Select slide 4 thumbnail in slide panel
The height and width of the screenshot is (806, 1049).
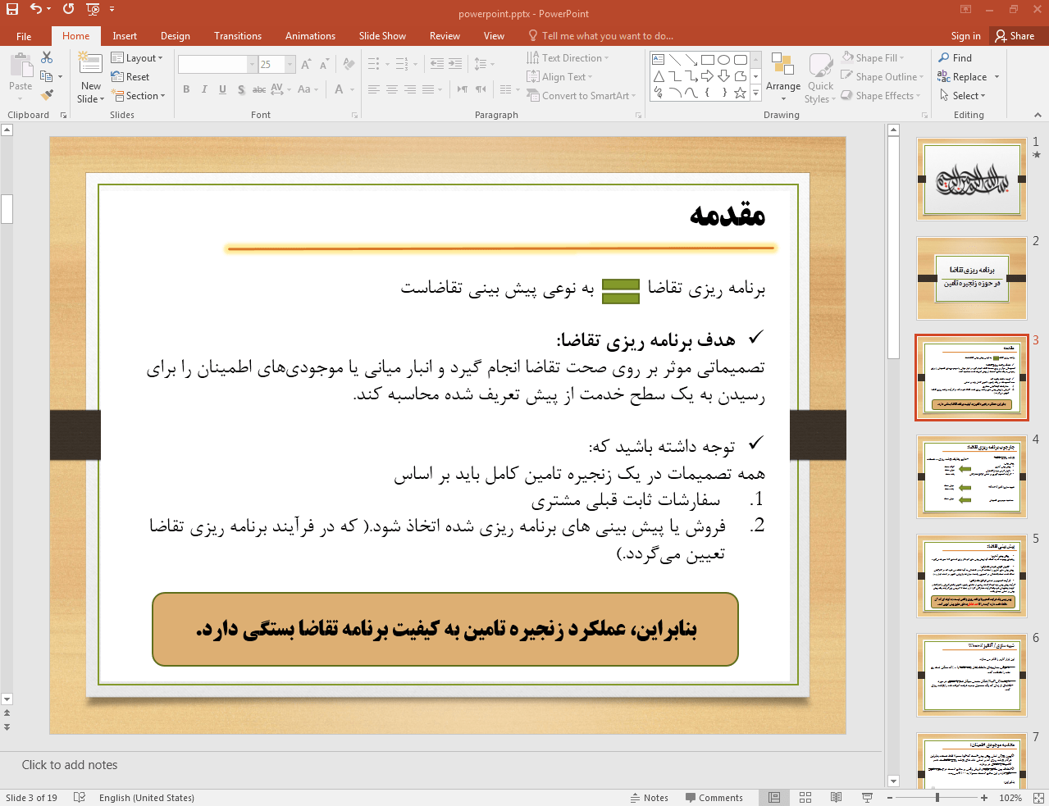point(972,476)
